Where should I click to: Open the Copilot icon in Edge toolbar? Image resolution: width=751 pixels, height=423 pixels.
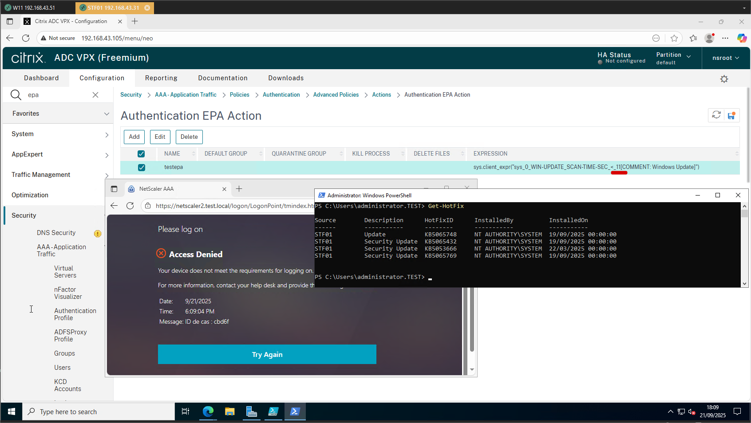(x=742, y=38)
